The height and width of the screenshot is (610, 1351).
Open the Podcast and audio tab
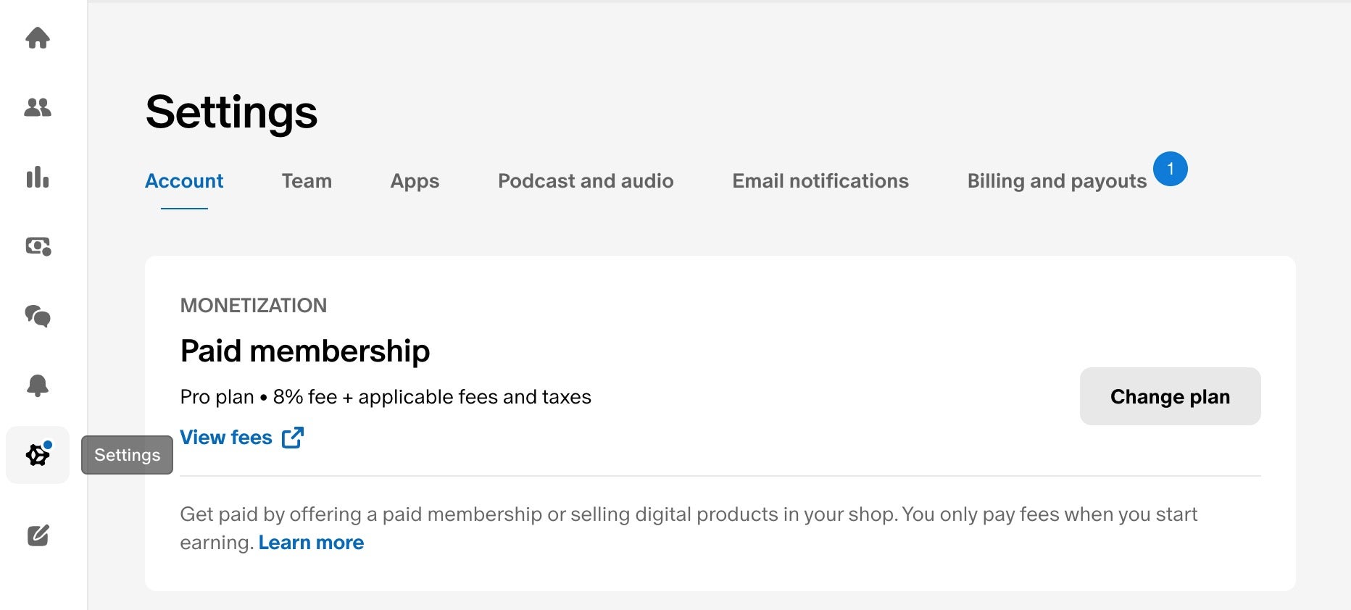point(586,181)
